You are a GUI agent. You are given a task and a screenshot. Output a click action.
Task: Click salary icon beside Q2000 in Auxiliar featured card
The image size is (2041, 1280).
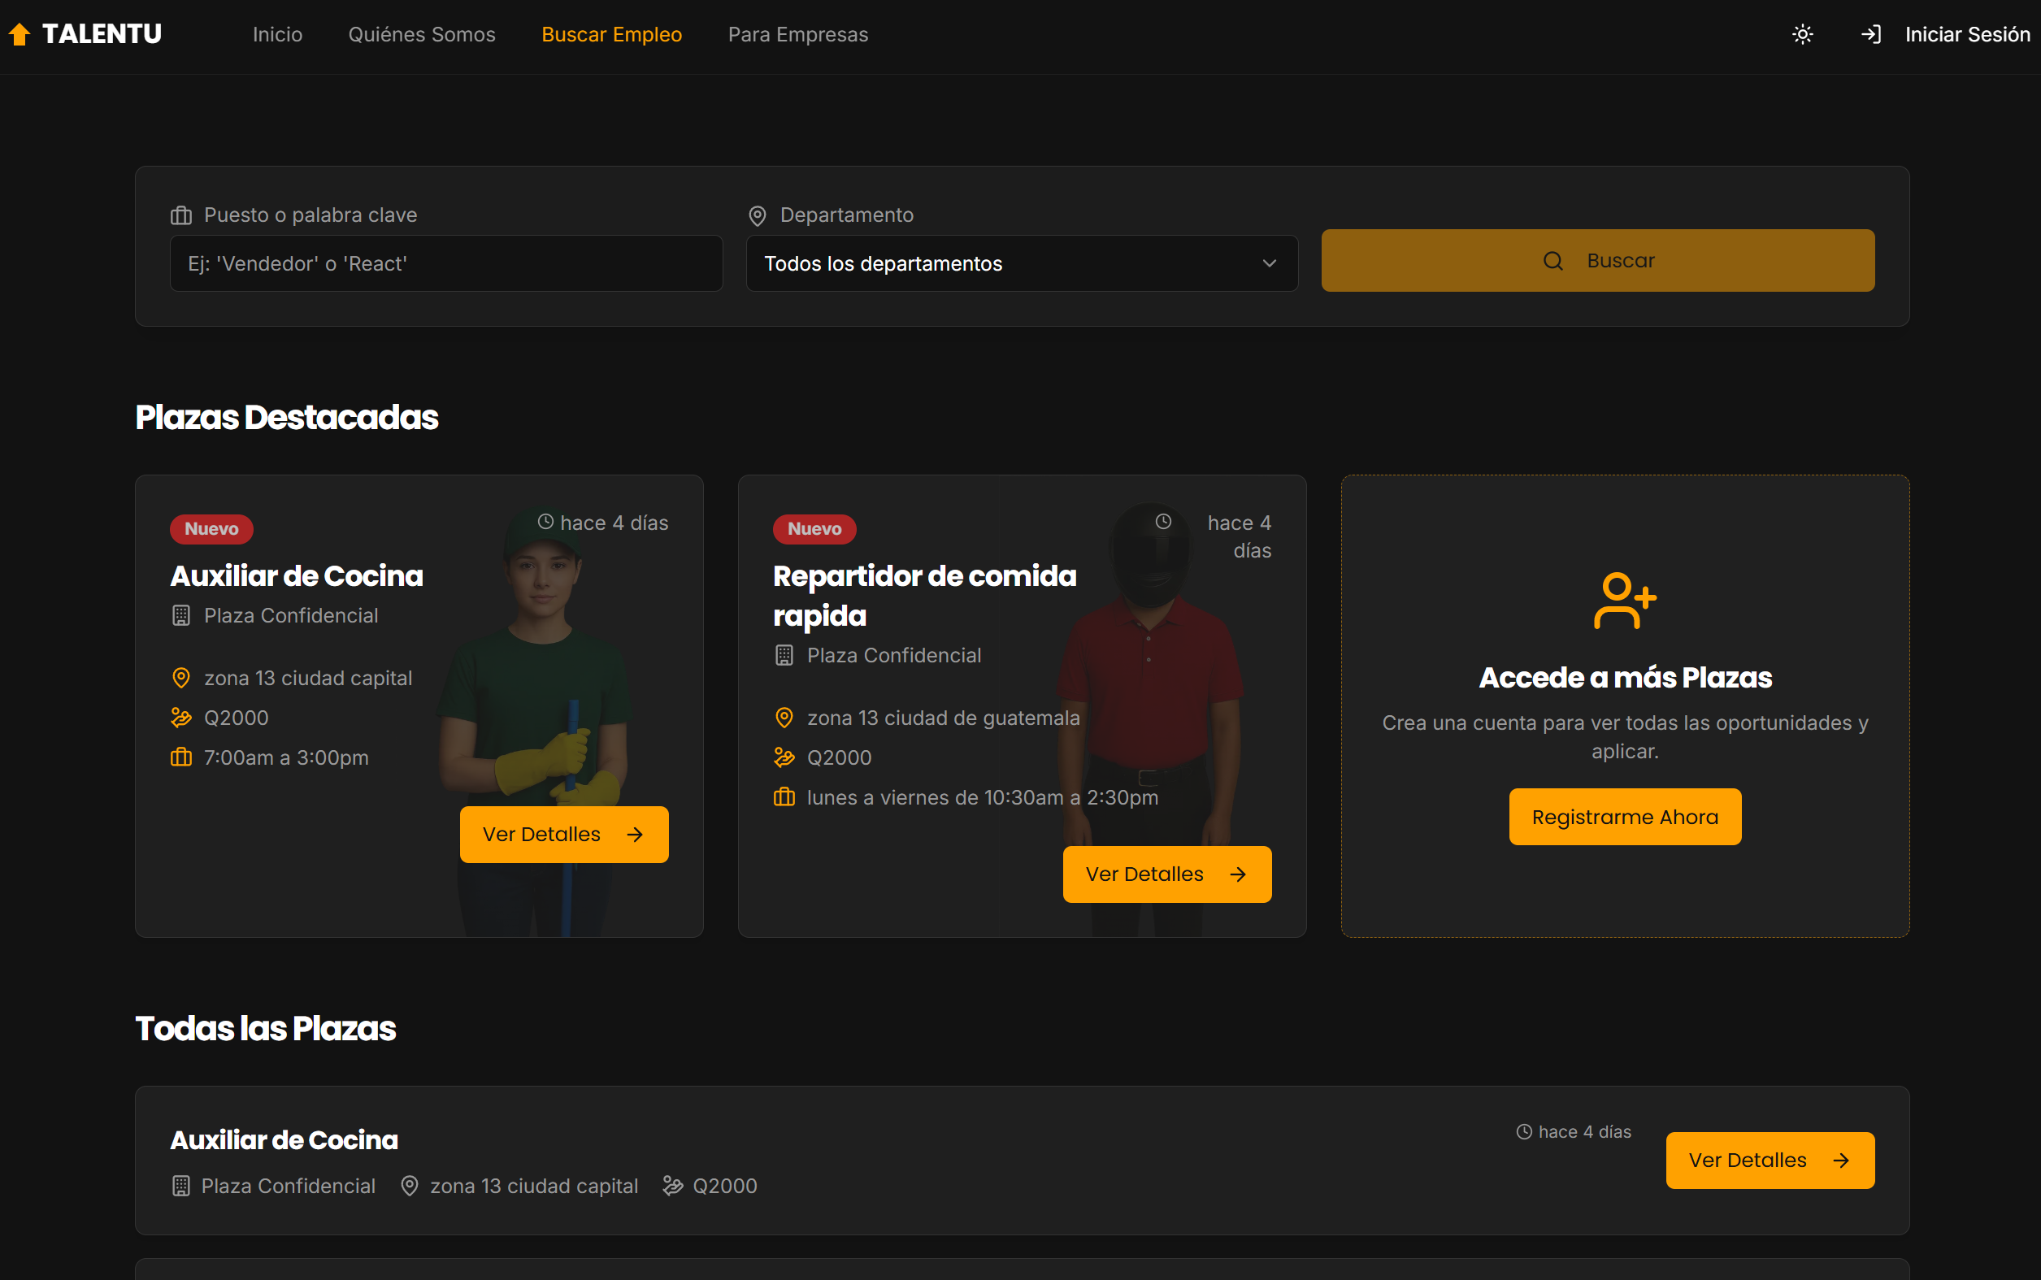tap(181, 718)
